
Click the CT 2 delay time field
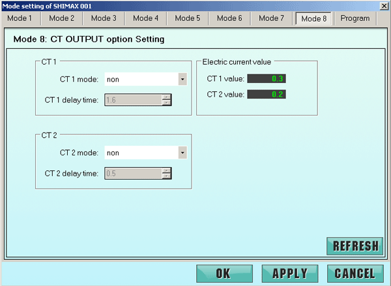tap(133, 173)
